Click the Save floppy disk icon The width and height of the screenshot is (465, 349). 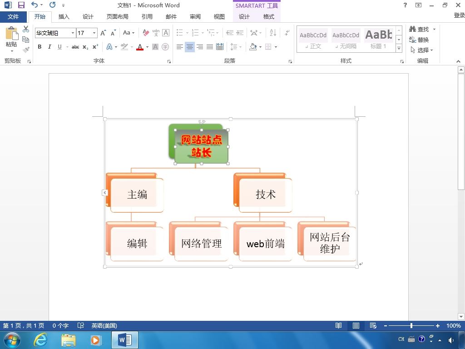(x=21, y=5)
